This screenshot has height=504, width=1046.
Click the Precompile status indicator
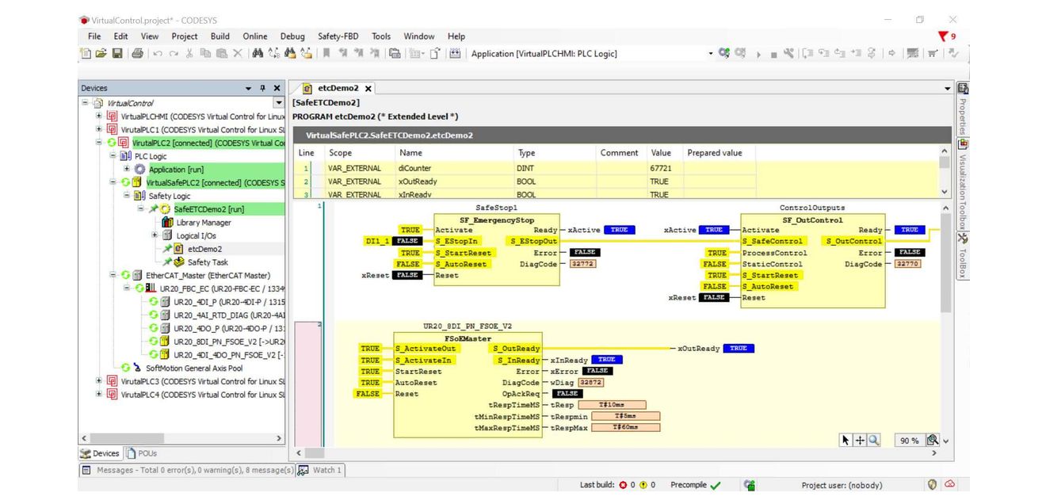pos(696,485)
